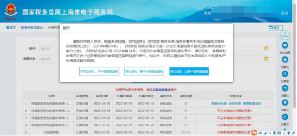
Task: Click the 申报日期 column header
Action: [x=102, y=96]
